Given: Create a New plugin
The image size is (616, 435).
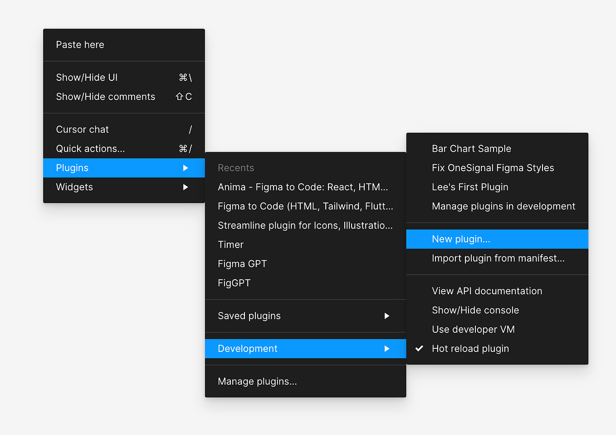Looking at the screenshot, I should tap(460, 239).
